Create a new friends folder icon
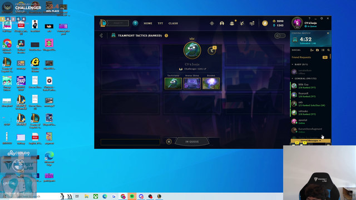The height and width of the screenshot is (200, 356). [x=318, y=50]
